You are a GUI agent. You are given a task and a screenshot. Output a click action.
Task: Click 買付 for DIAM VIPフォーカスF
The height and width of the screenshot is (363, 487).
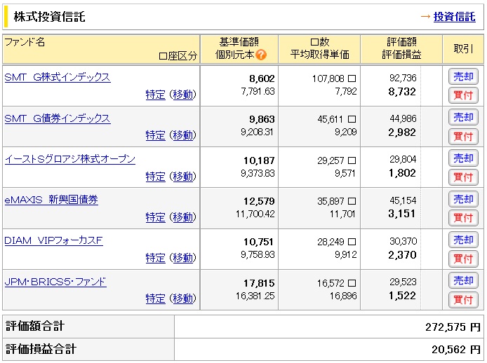click(463, 259)
